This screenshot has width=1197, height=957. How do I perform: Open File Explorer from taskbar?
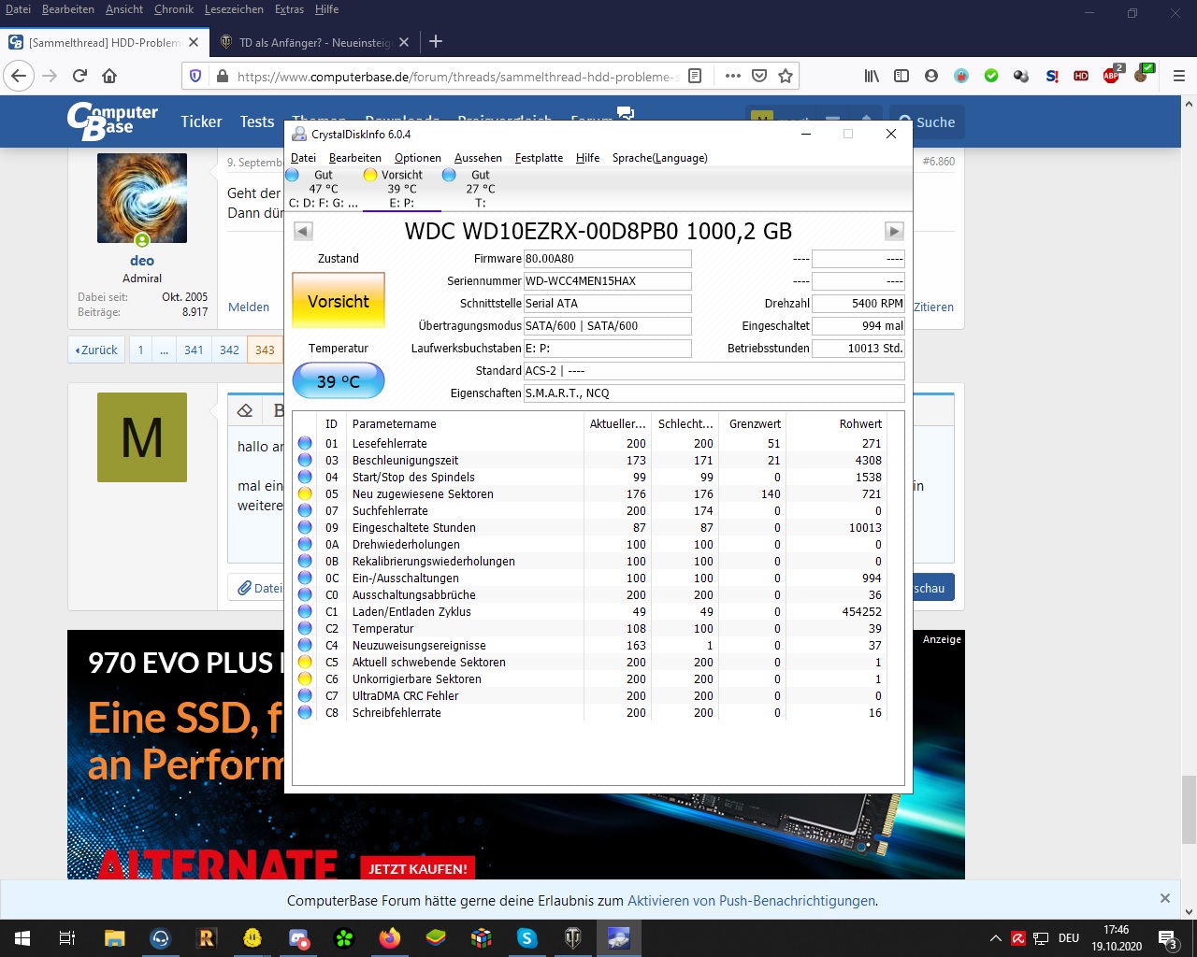tap(114, 937)
